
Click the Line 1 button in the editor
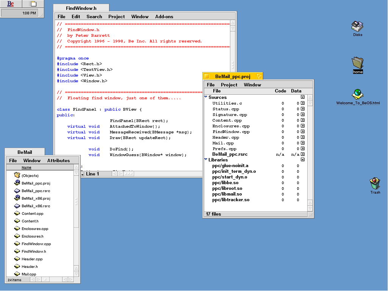point(92,174)
